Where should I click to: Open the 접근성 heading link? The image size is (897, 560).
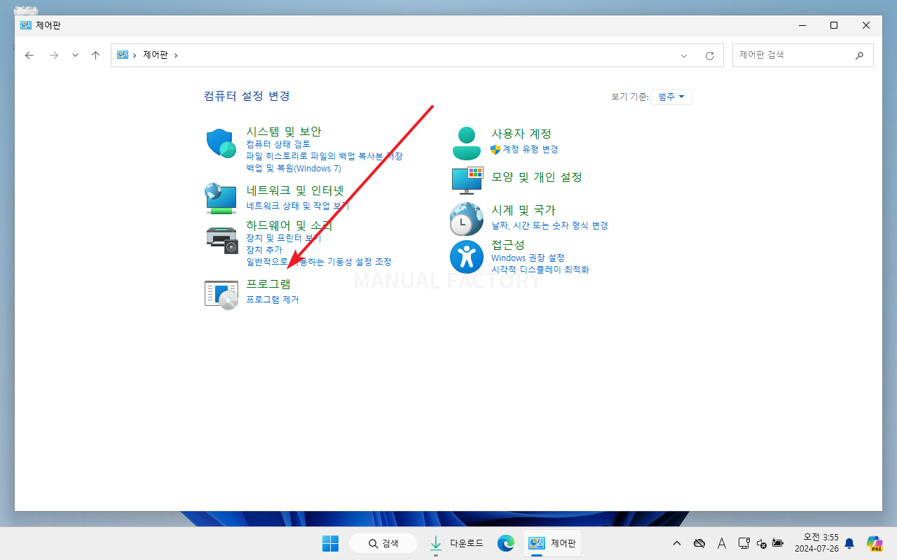point(508,245)
